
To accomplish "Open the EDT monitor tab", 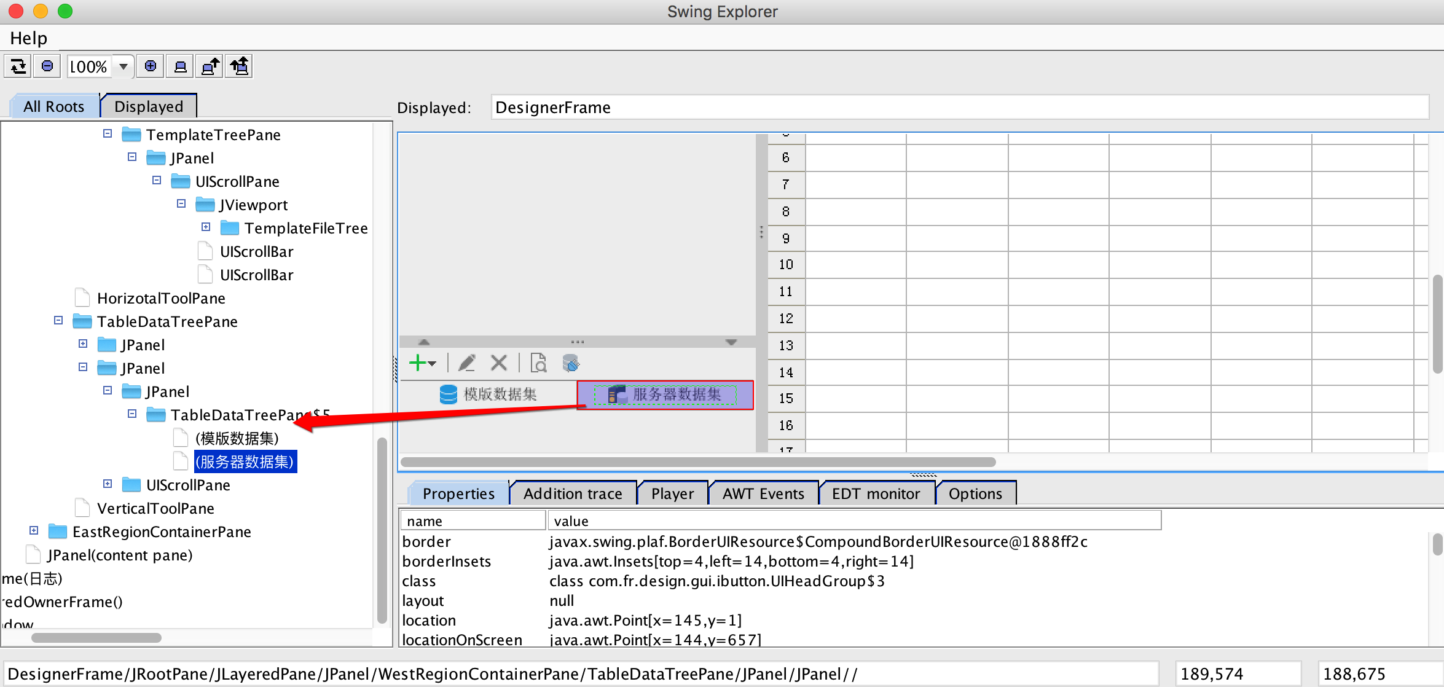I will [876, 493].
